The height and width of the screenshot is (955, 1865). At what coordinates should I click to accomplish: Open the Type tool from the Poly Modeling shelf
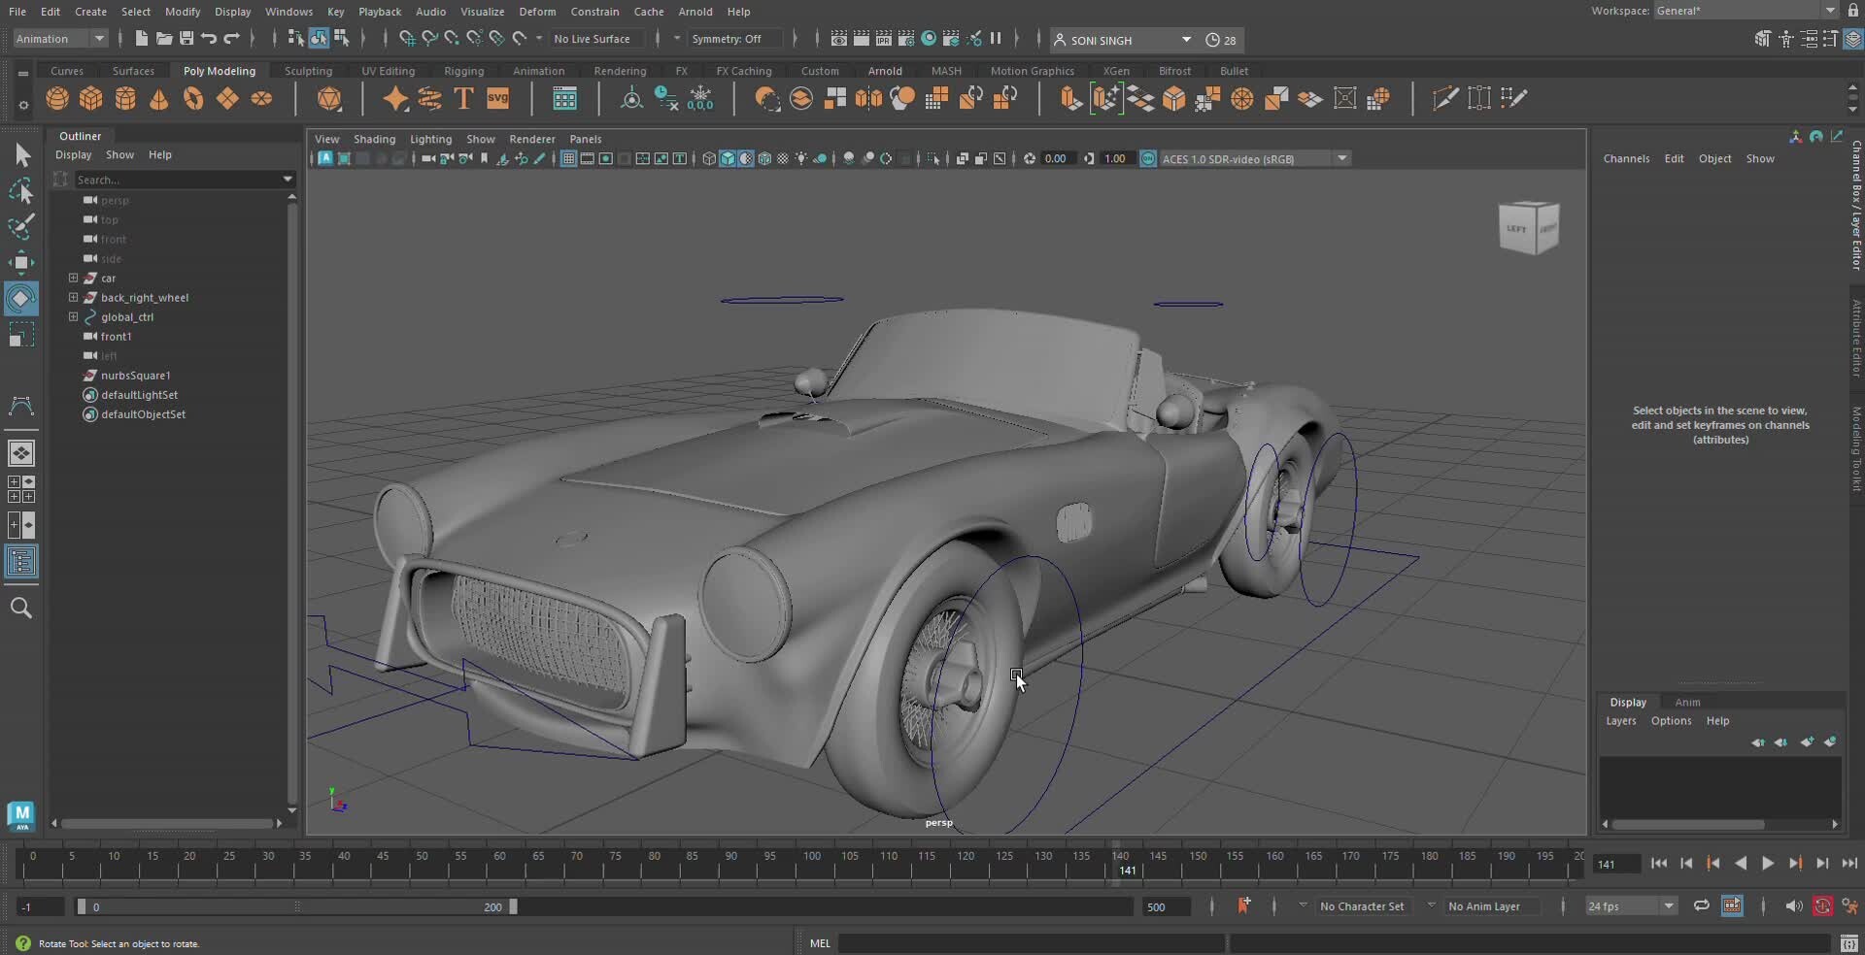pos(462,98)
